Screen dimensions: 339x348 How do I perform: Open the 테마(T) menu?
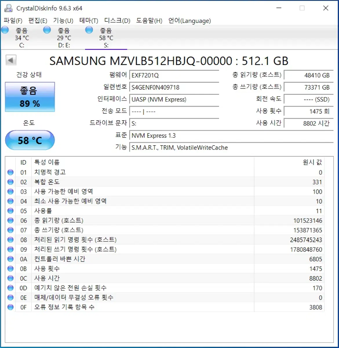89,21
